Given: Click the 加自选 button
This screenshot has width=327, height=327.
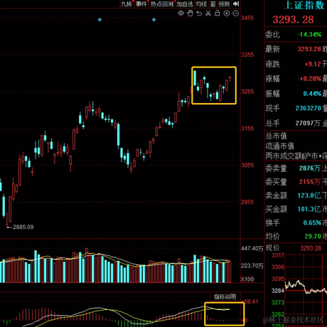Looking at the screenshot, I should (x=185, y=4).
